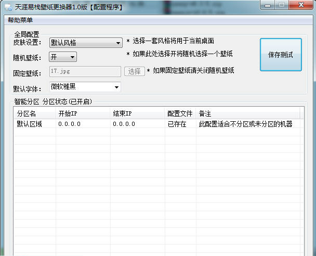Click the 保存测试 button
Screen dimensions: 316x256
pyautogui.click(x=281, y=55)
